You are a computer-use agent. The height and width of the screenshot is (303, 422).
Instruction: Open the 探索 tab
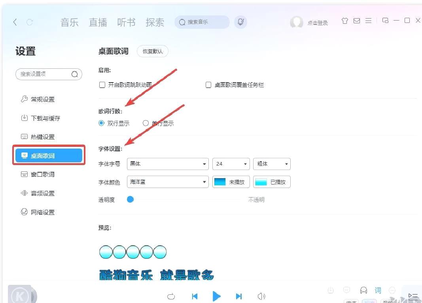pos(155,22)
